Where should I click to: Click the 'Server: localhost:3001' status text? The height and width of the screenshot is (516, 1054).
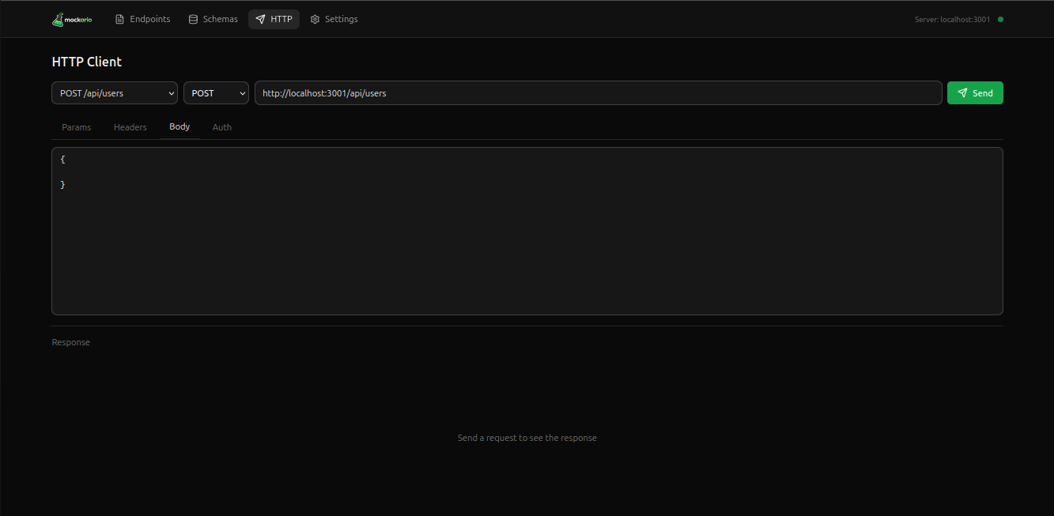coord(952,20)
